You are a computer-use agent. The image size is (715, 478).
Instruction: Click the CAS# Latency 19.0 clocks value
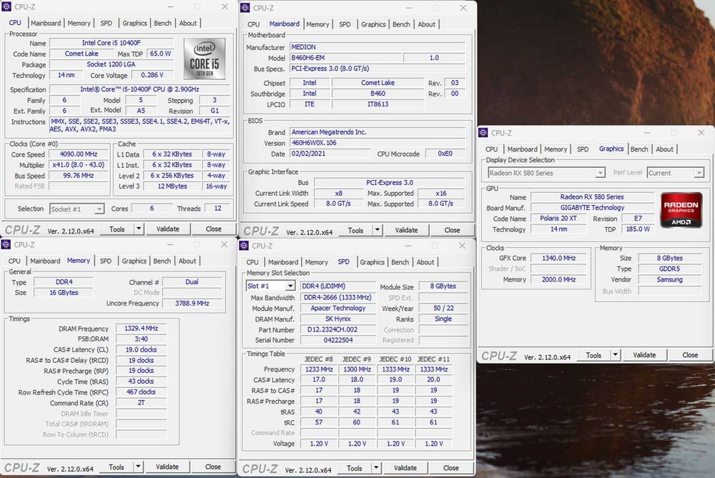pyautogui.click(x=141, y=349)
